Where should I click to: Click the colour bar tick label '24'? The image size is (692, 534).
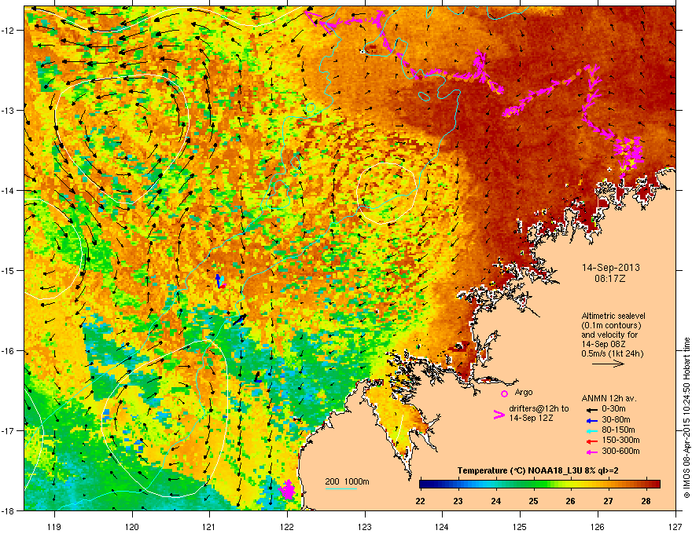click(496, 501)
